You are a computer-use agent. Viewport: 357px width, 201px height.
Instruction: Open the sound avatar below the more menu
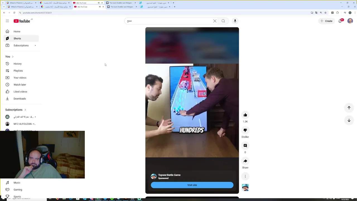pyautogui.click(x=245, y=187)
